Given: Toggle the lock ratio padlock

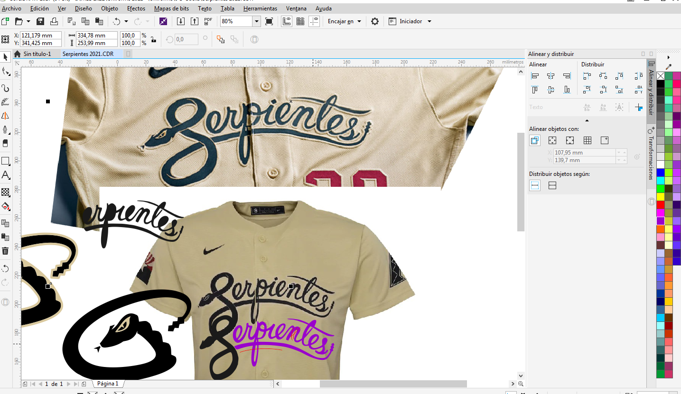Looking at the screenshot, I should click(x=153, y=39).
